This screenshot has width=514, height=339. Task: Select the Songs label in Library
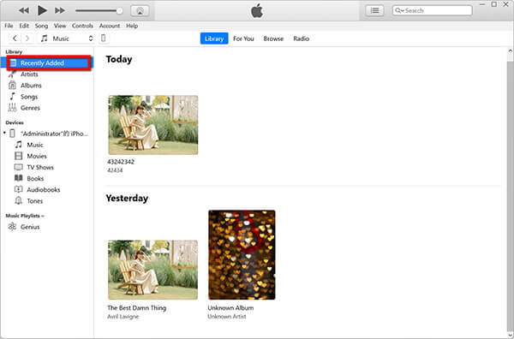pos(29,97)
